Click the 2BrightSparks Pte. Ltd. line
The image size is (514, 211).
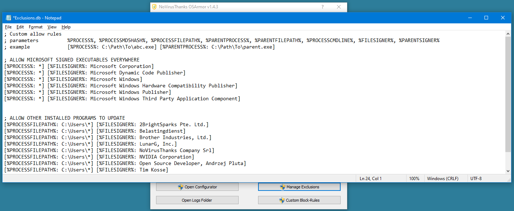pos(106,124)
